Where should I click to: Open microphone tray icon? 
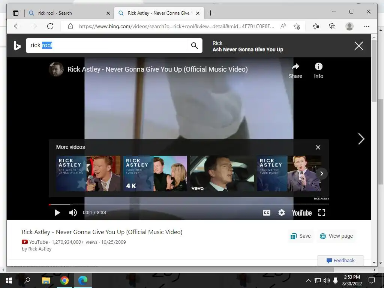coord(336,280)
